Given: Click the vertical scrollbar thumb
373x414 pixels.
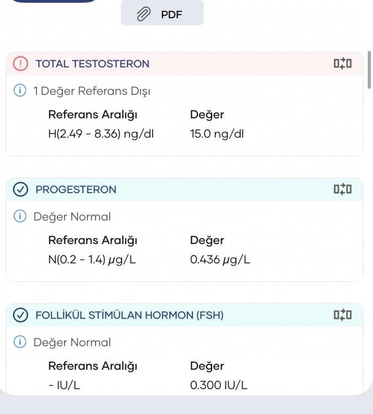Looking at the screenshot, I should point(369,70).
